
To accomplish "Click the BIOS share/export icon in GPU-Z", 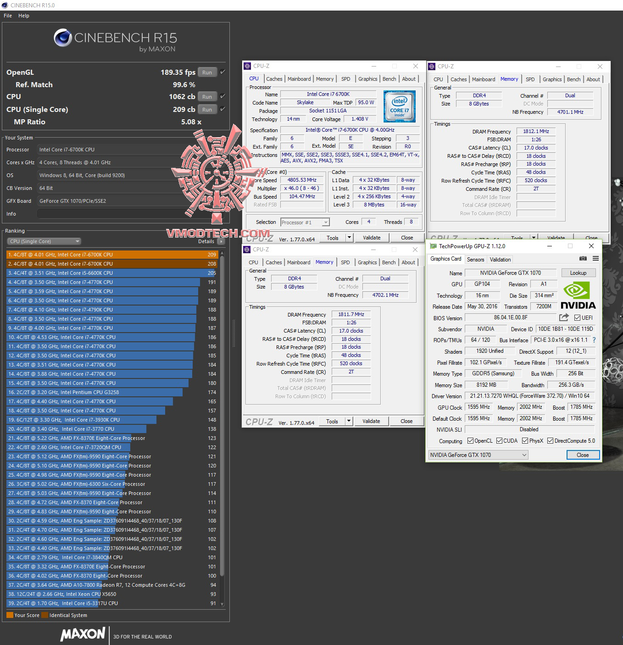I will click(x=564, y=317).
